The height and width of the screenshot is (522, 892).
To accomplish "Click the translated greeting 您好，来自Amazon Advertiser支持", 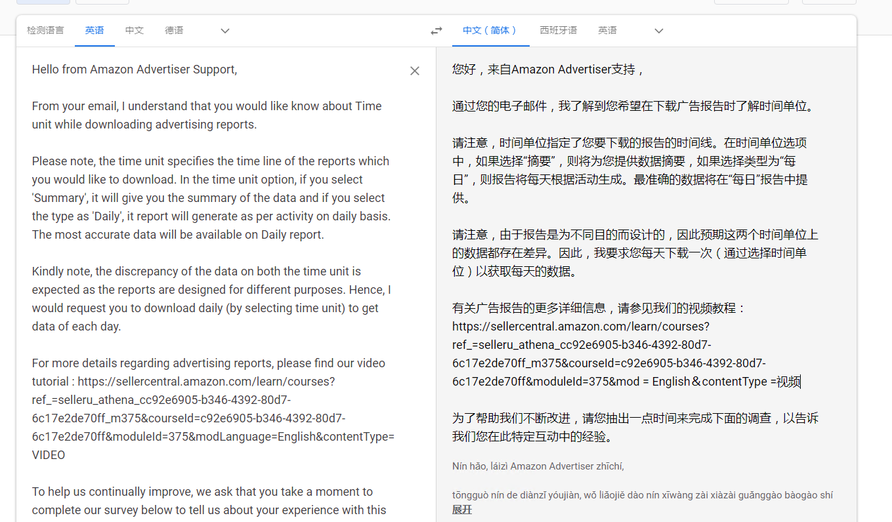I will [x=548, y=70].
